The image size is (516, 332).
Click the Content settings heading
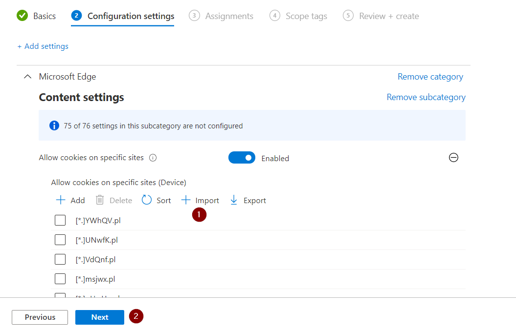81,97
